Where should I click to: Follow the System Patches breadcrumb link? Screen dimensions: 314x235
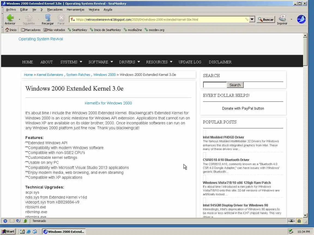(x=78, y=75)
